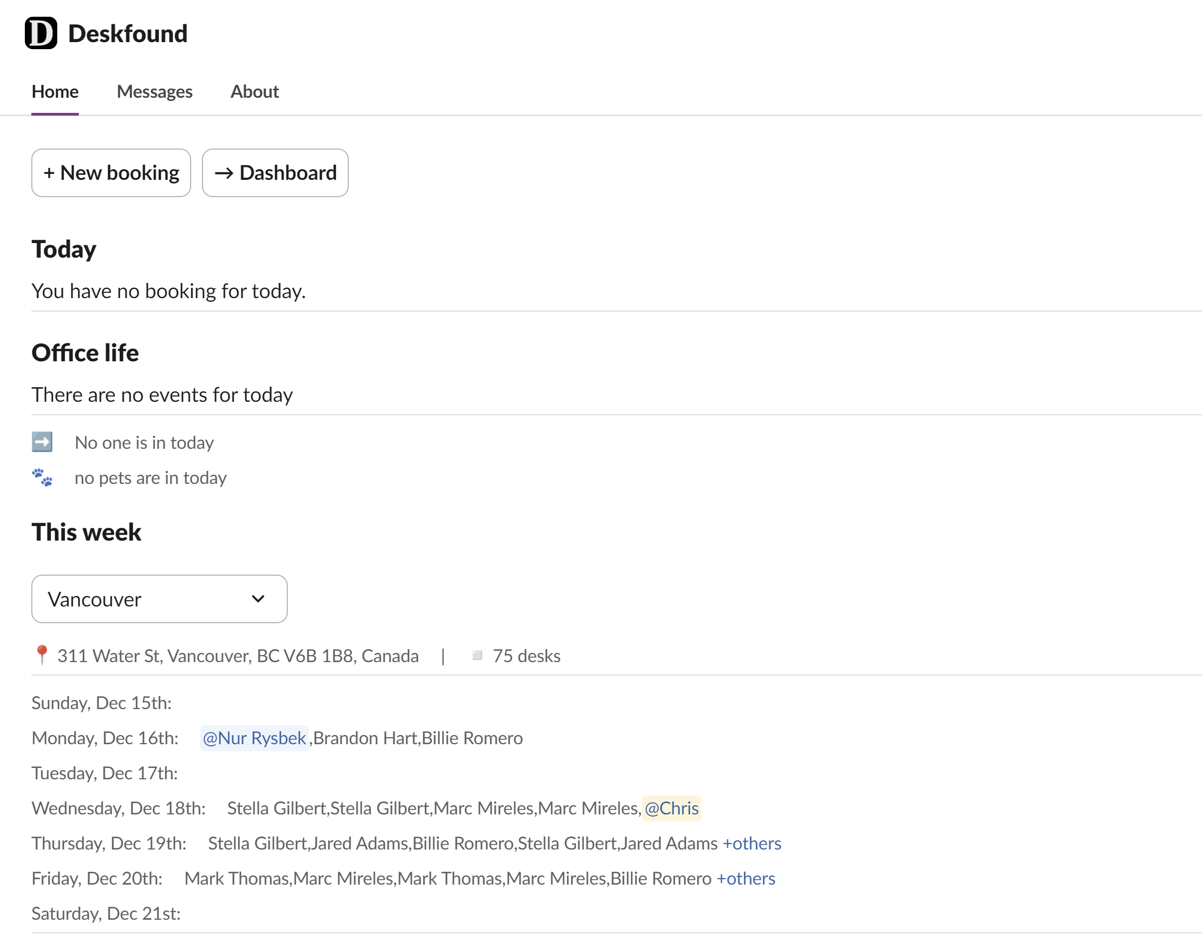This screenshot has height=937, width=1202.
Task: Switch to the Messages tab
Action: 154,91
